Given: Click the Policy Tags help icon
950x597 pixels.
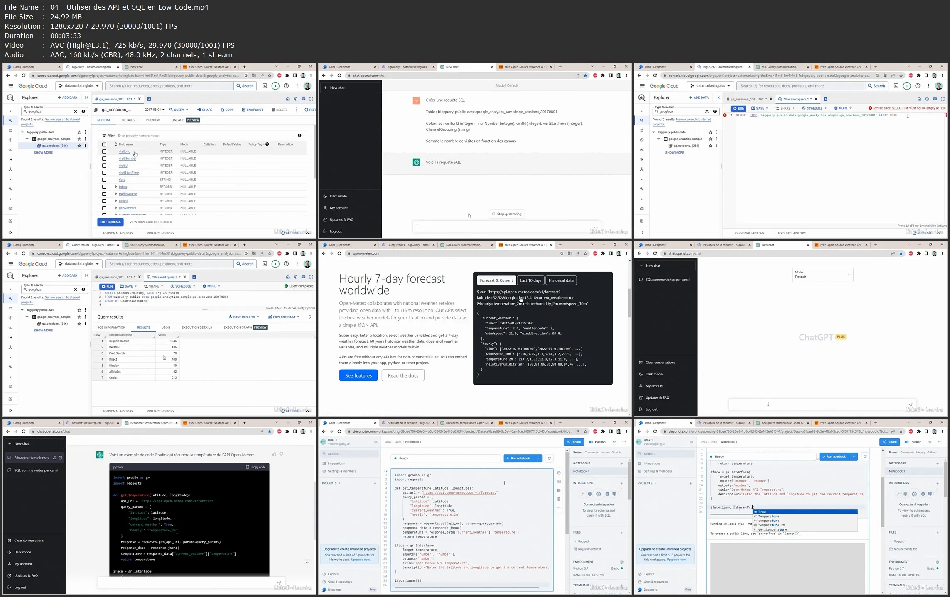Looking at the screenshot, I should pos(267,144).
